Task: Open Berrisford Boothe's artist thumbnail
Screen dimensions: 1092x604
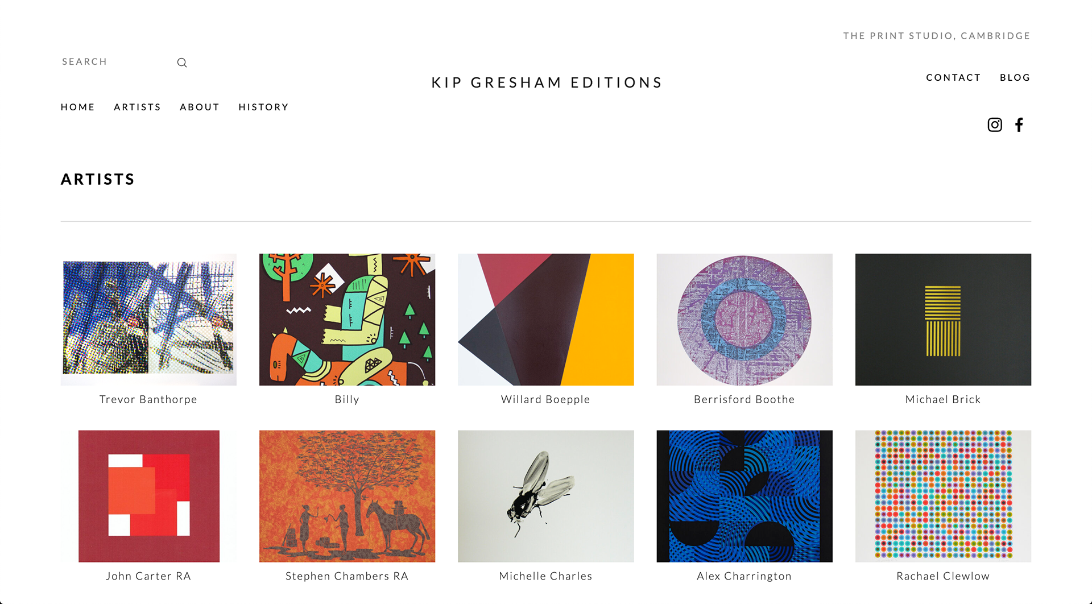Action: coord(744,320)
